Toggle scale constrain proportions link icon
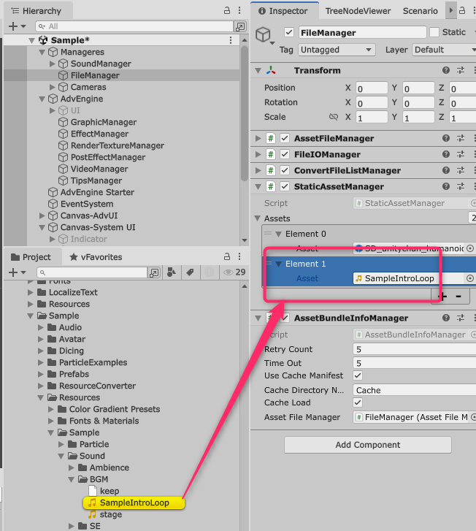 click(x=334, y=117)
